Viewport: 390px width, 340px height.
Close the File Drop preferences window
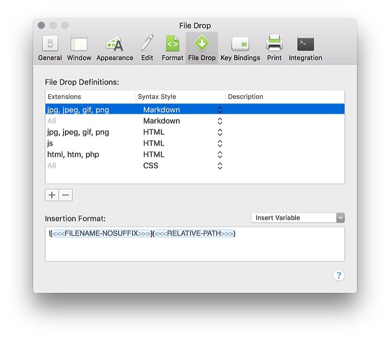[x=41, y=25]
